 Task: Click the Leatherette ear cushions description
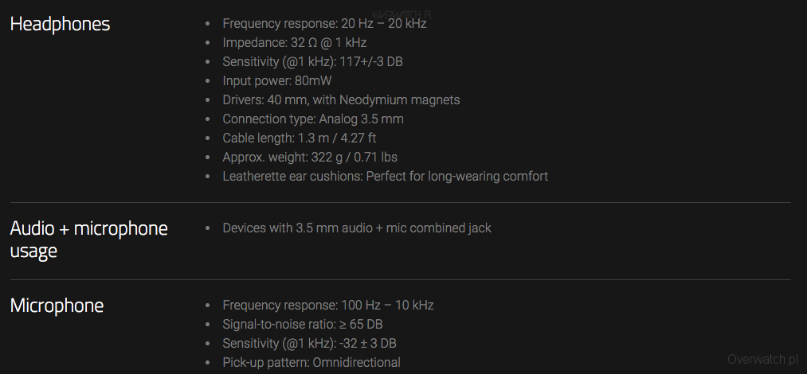point(385,177)
